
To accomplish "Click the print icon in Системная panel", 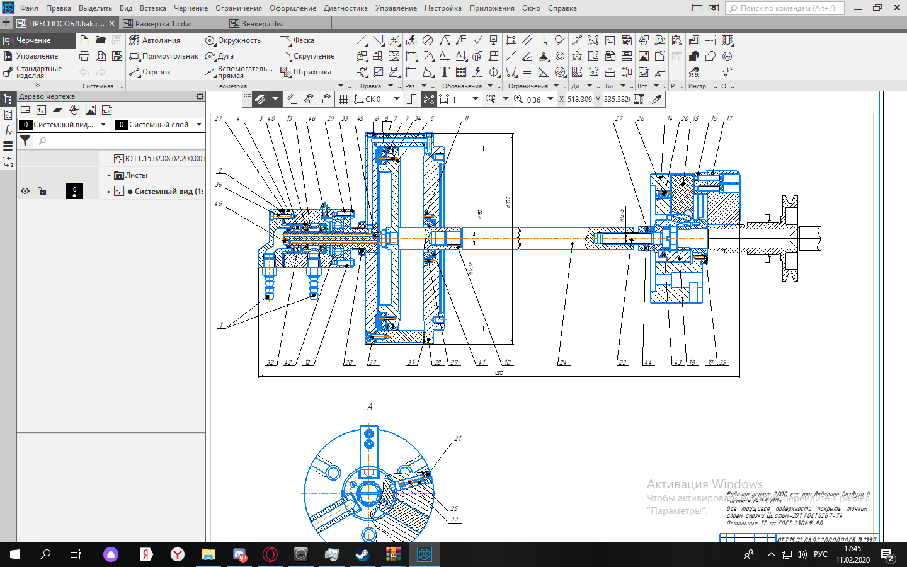I will pos(84,56).
